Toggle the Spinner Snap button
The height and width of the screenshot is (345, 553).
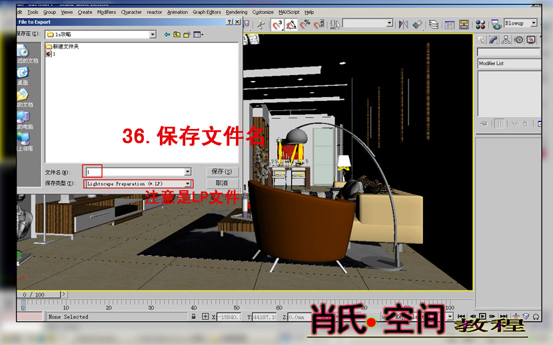[319, 25]
